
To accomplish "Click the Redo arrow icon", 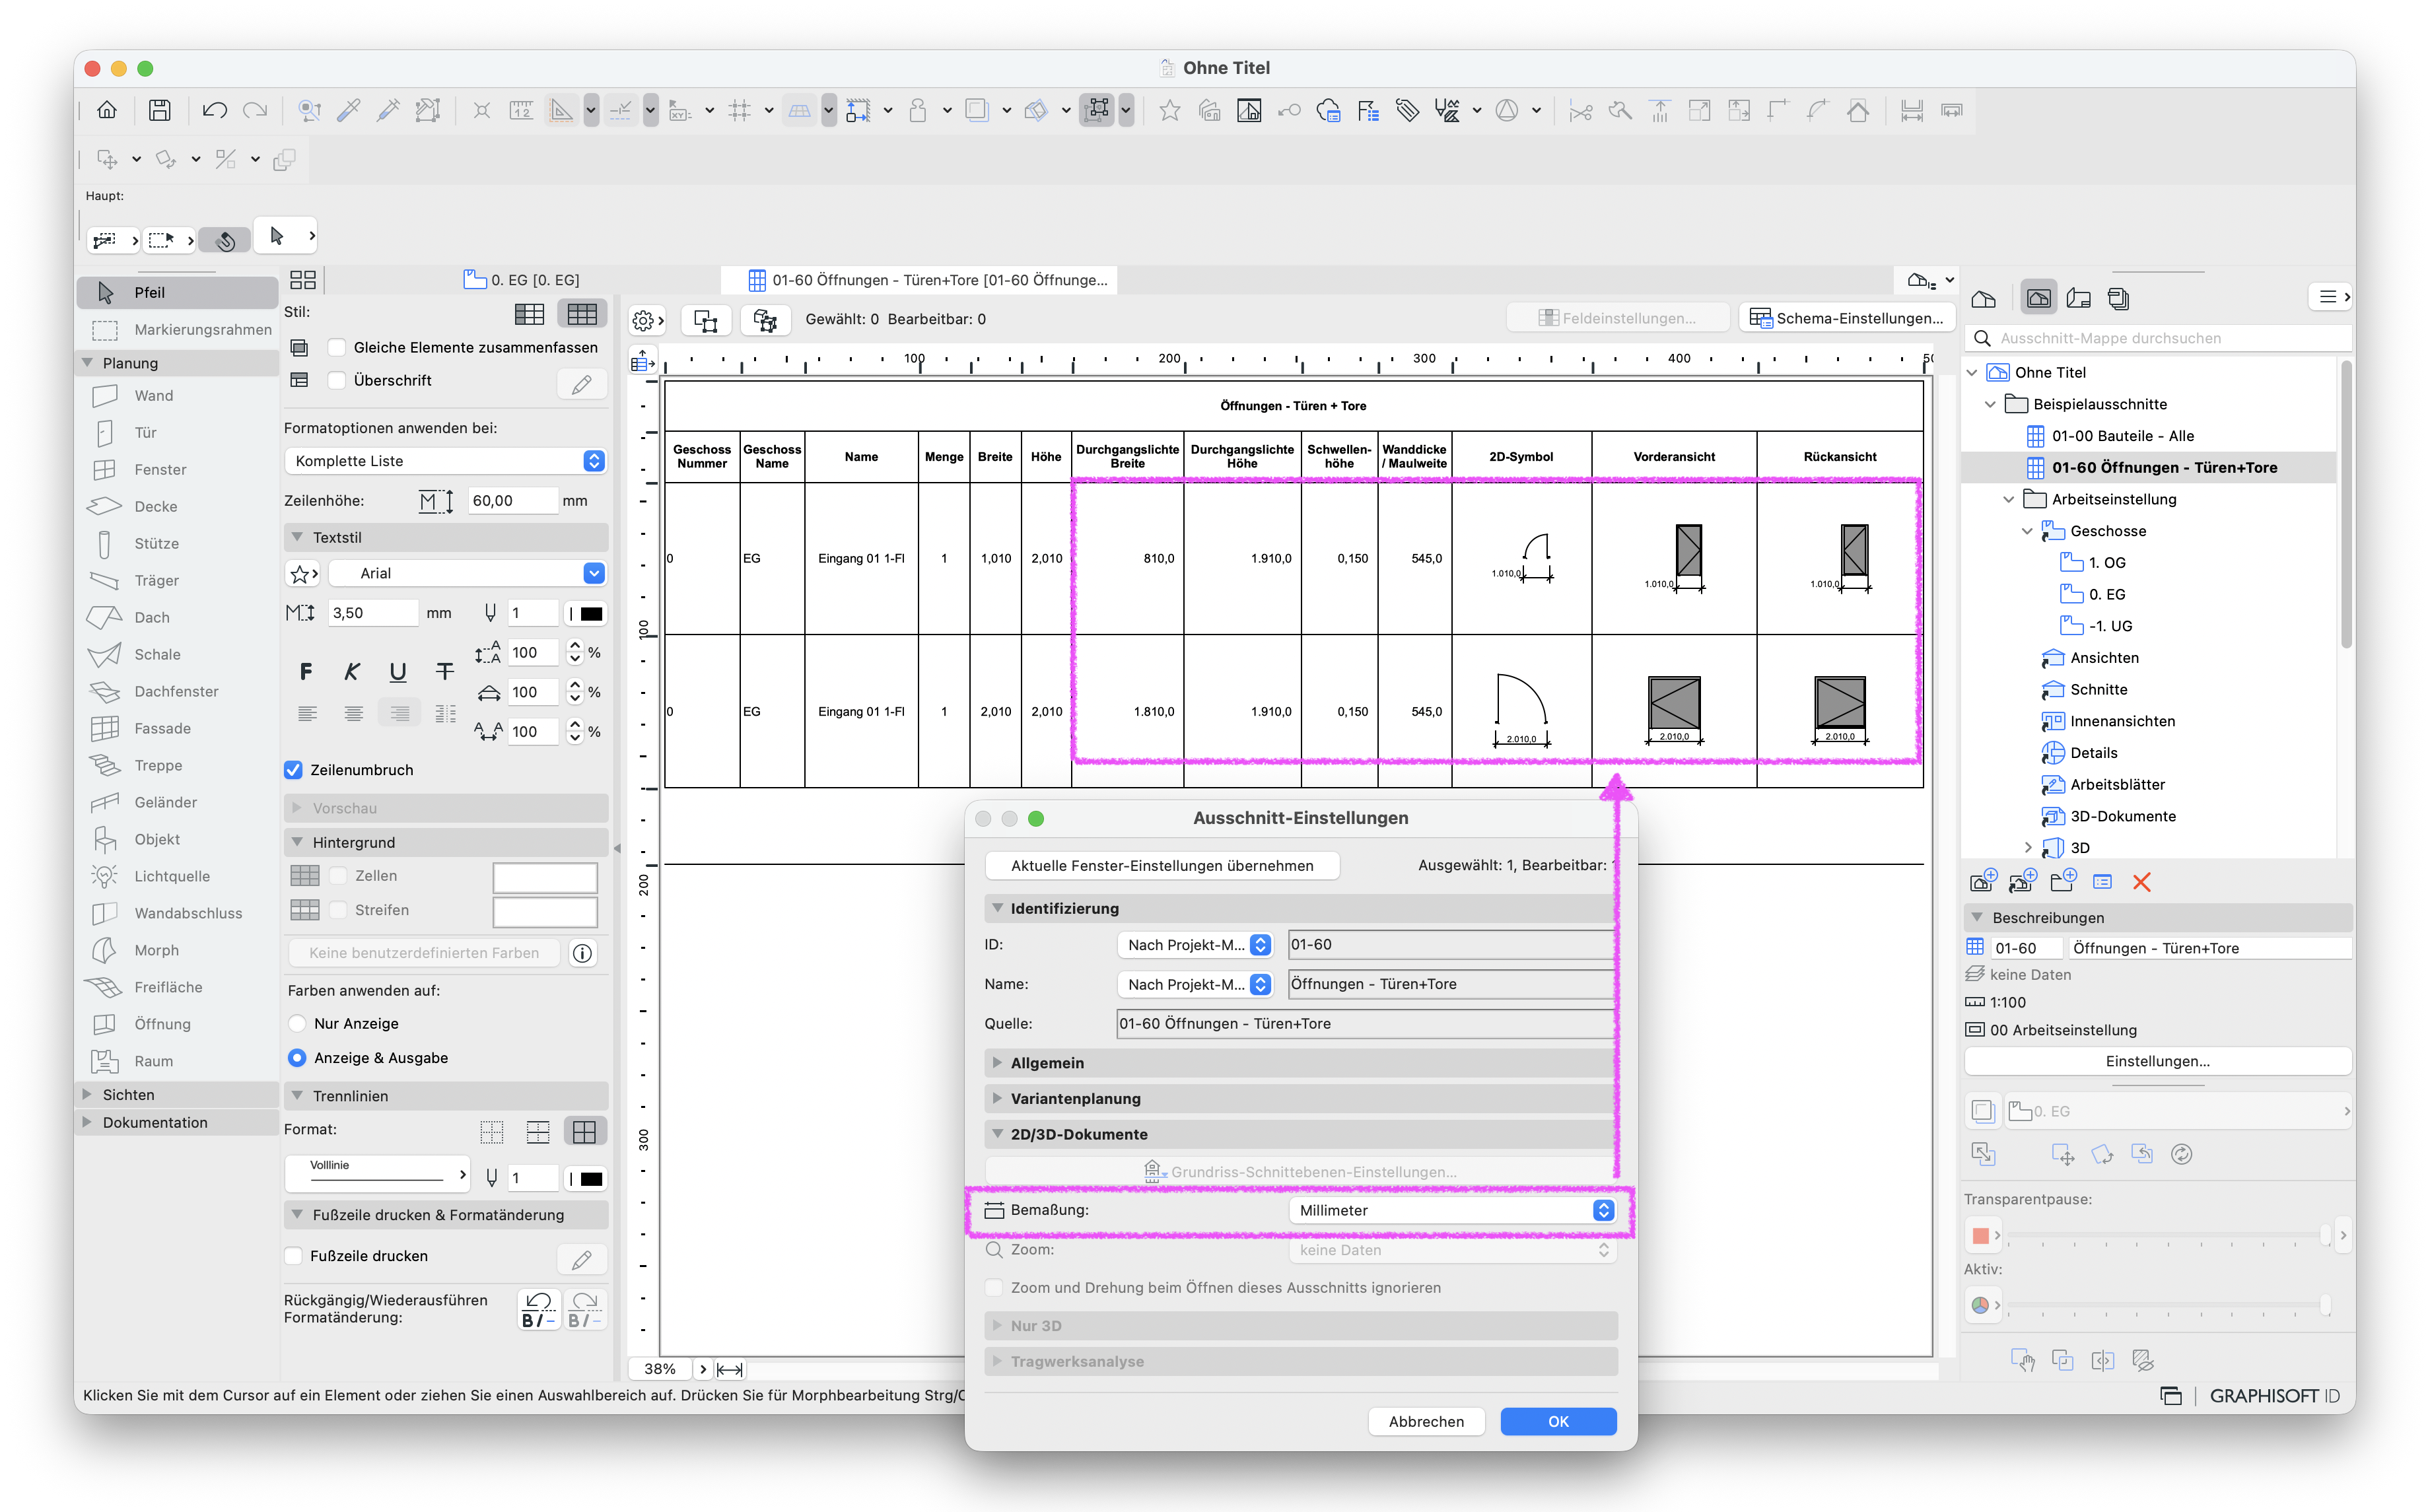I will [x=255, y=110].
